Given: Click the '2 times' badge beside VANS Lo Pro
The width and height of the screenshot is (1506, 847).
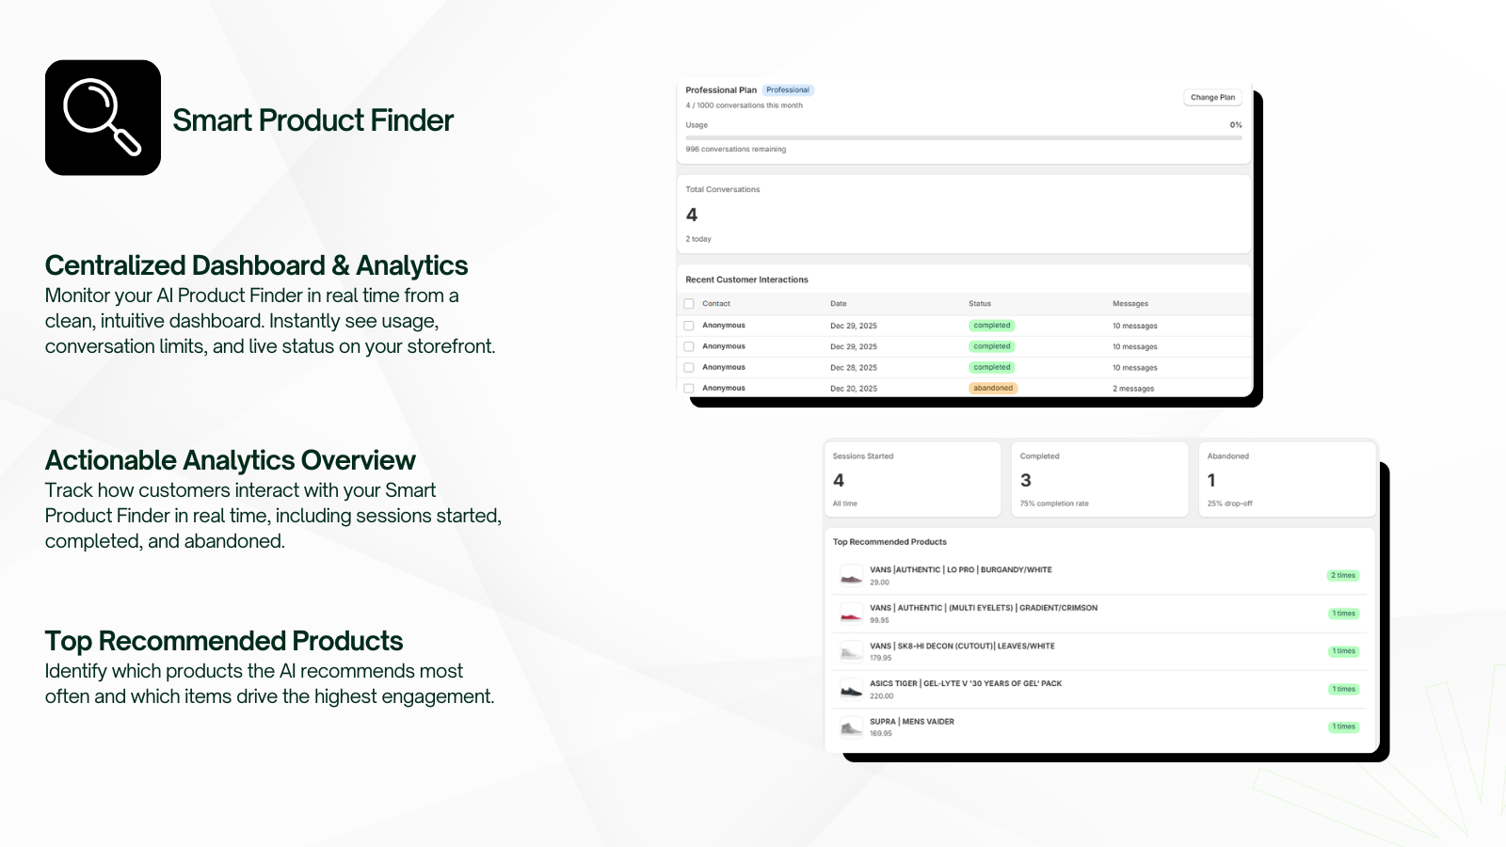Looking at the screenshot, I should coord(1343,574).
